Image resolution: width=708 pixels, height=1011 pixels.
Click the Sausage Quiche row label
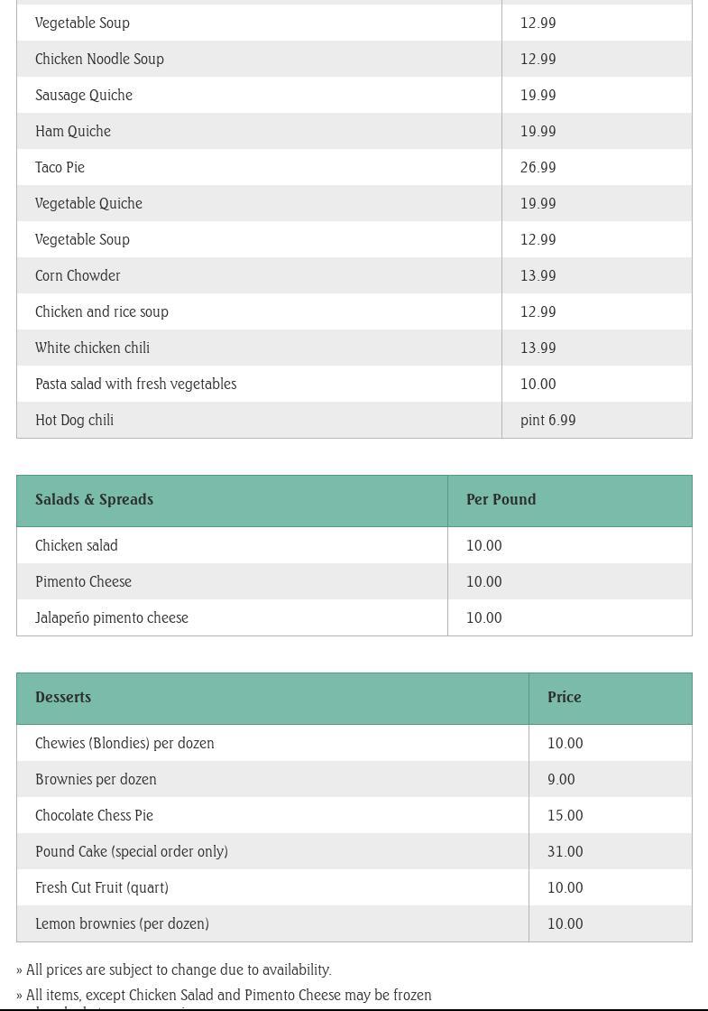pos(84,96)
